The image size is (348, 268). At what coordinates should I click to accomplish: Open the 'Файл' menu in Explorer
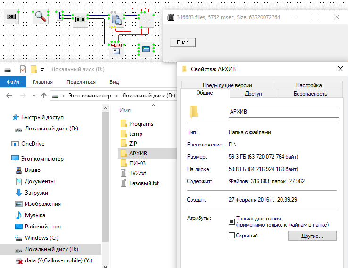pyautogui.click(x=13, y=82)
